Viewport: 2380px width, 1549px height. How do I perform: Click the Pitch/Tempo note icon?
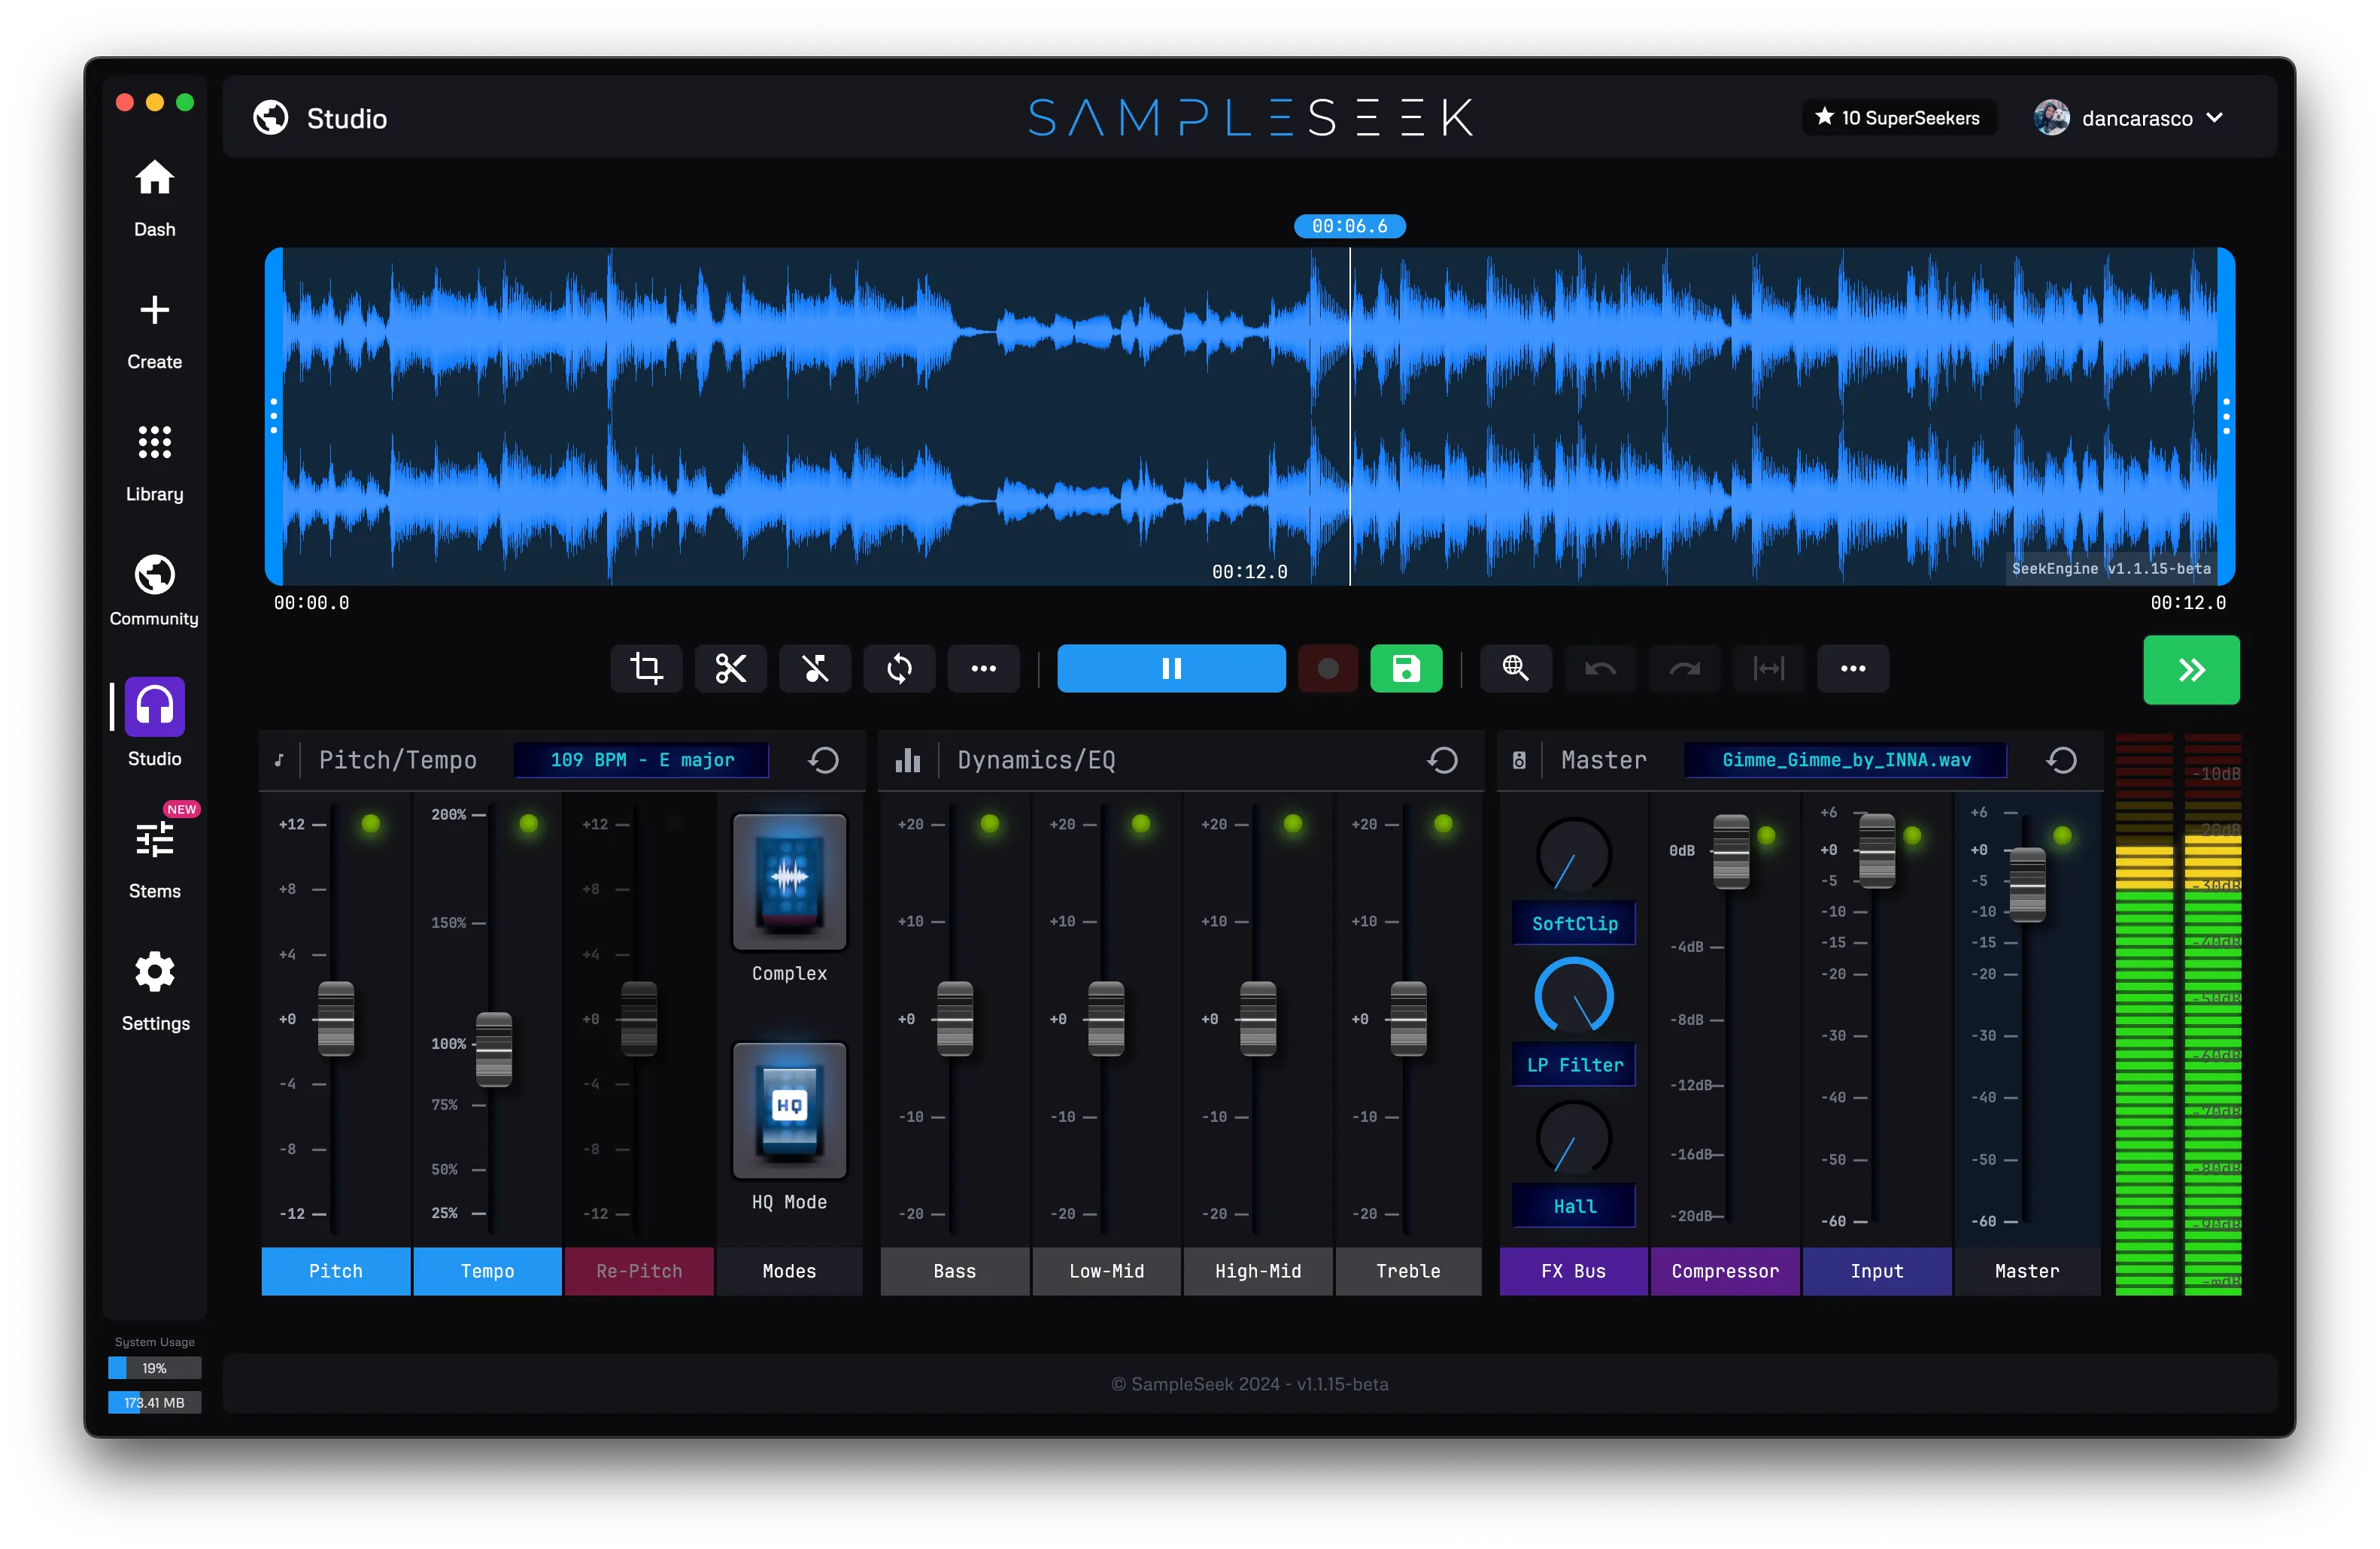(279, 760)
